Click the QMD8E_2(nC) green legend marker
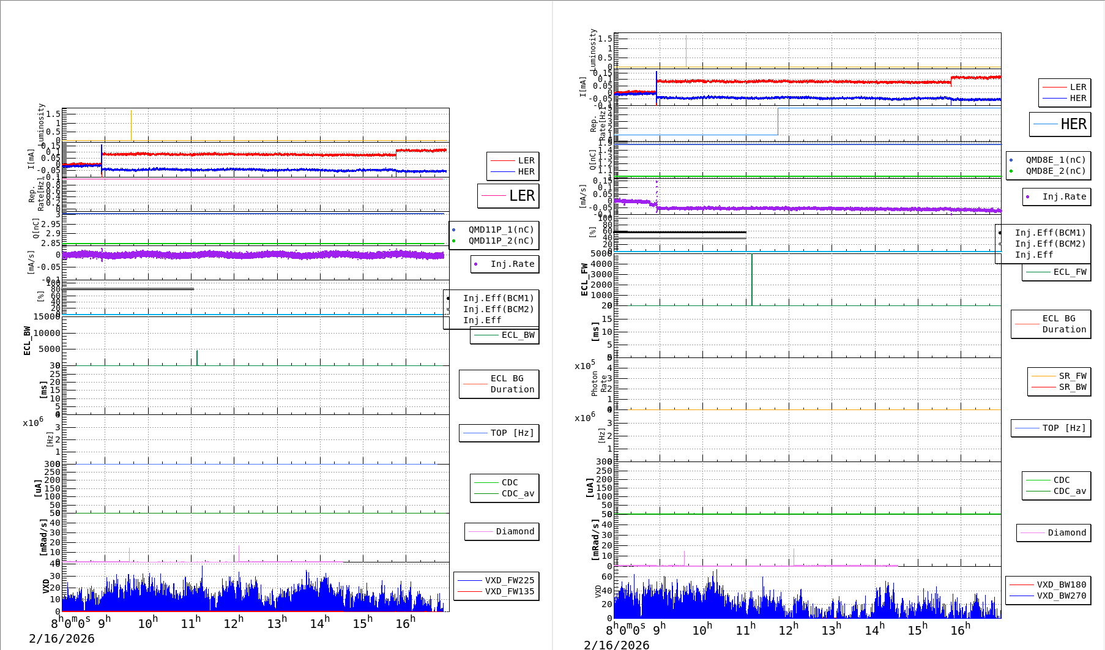 pyautogui.click(x=1011, y=171)
